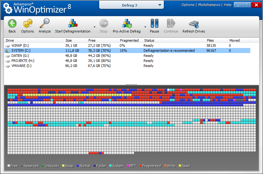Click the splitter grip above cluster map
This screenshot has width=263, height=174.
(131, 85)
